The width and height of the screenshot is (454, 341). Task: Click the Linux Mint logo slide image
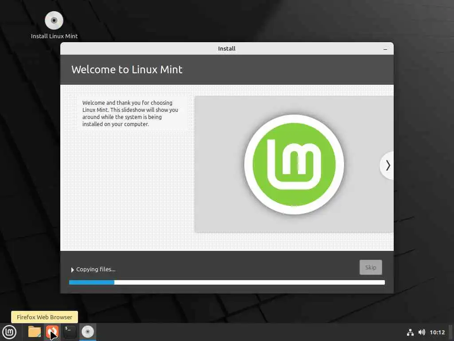(x=294, y=164)
